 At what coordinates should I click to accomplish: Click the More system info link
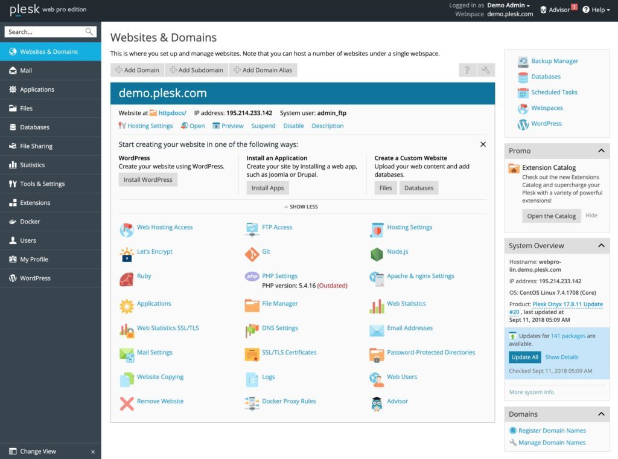coord(531,392)
